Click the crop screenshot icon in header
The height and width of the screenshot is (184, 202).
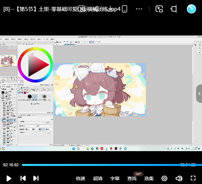pyautogui.click(x=173, y=9)
